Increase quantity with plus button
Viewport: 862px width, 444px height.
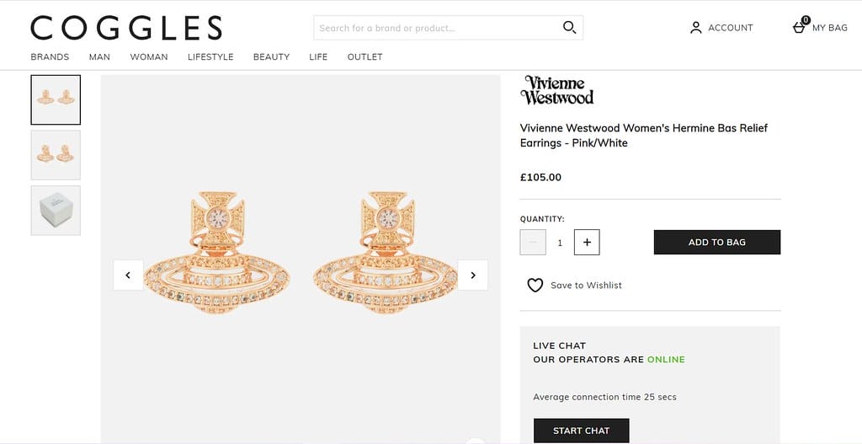click(587, 243)
